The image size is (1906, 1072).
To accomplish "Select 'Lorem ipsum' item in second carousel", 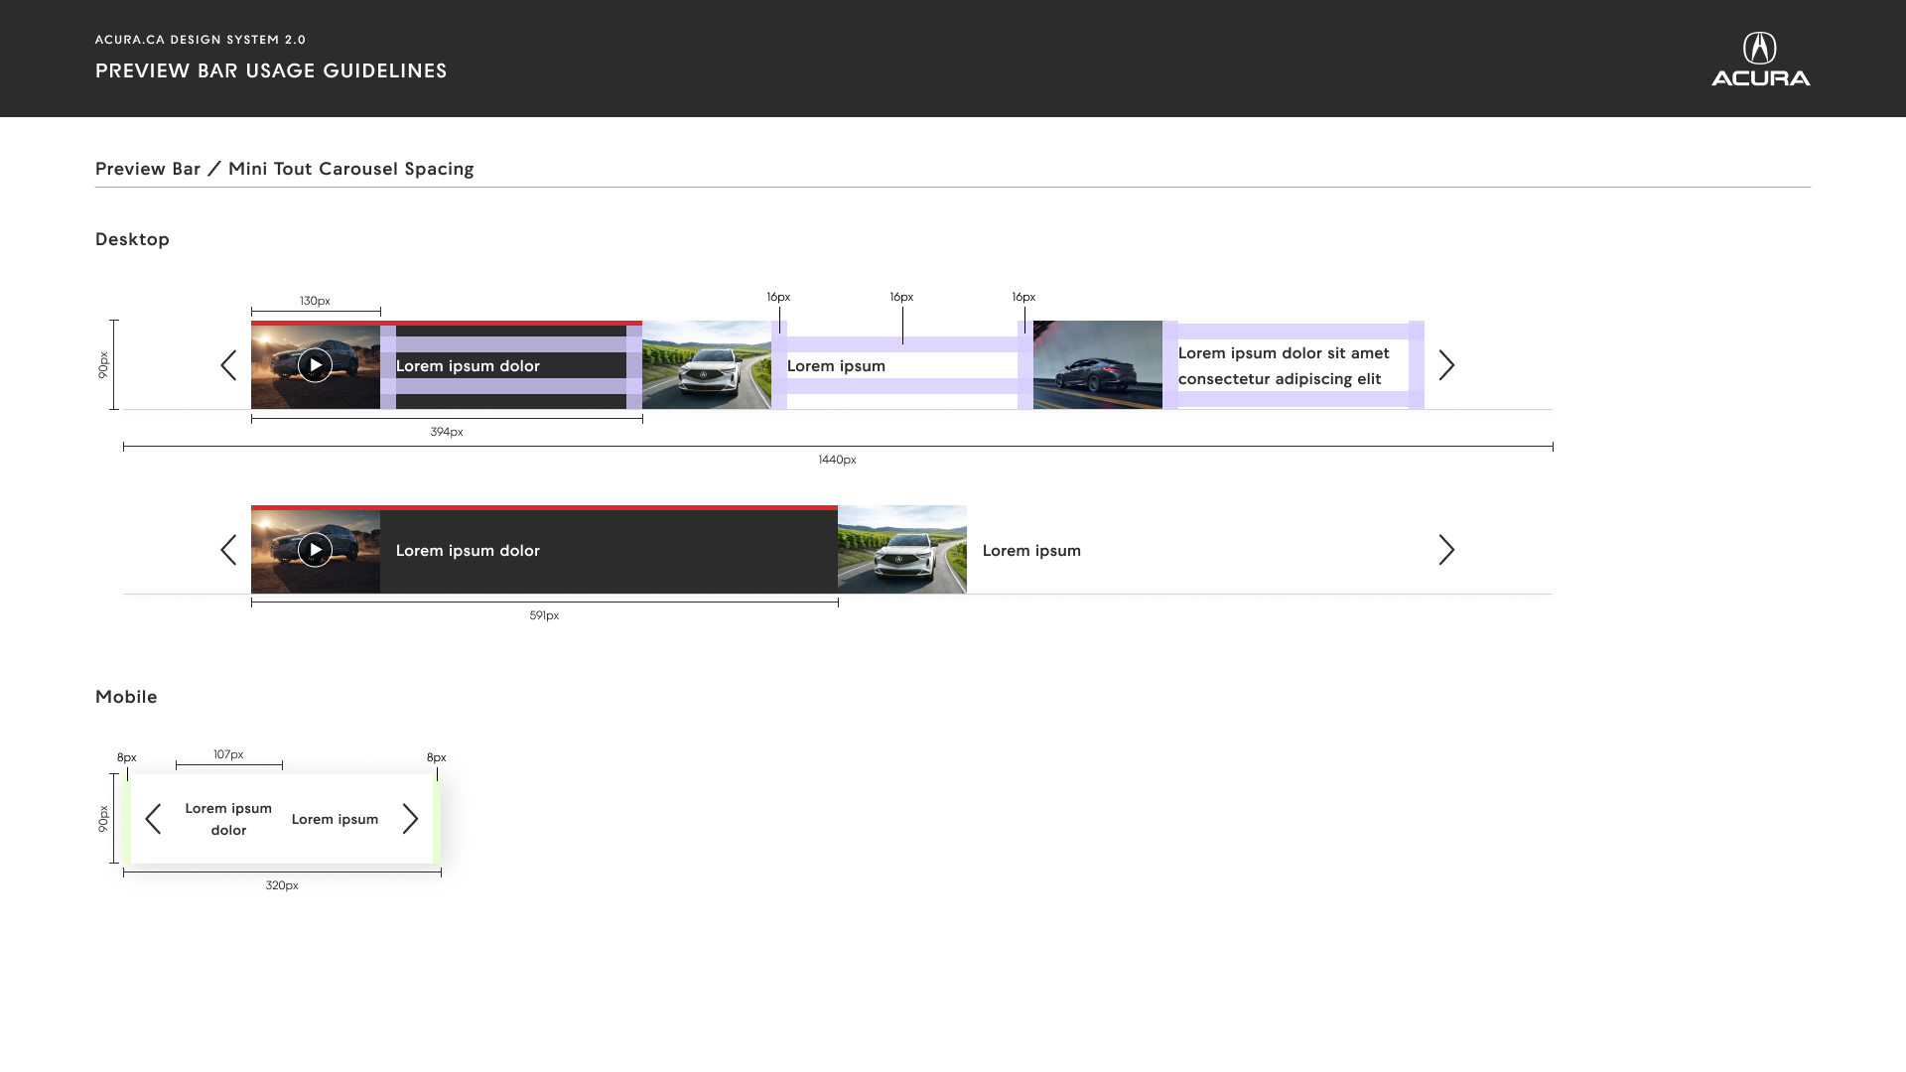I will (x=1031, y=551).
